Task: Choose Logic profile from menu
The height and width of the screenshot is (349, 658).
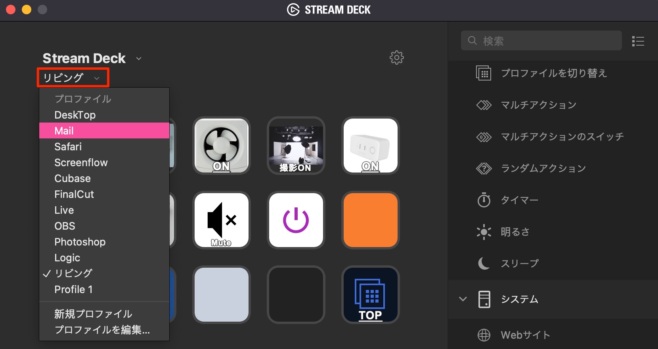Action: tap(104, 258)
